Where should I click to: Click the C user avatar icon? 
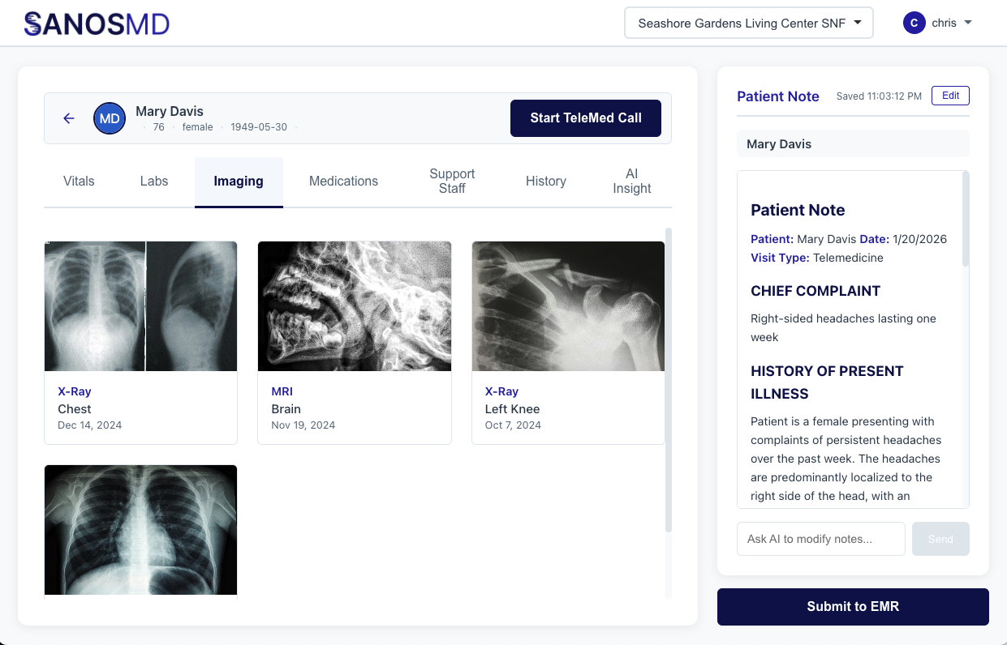coord(914,23)
